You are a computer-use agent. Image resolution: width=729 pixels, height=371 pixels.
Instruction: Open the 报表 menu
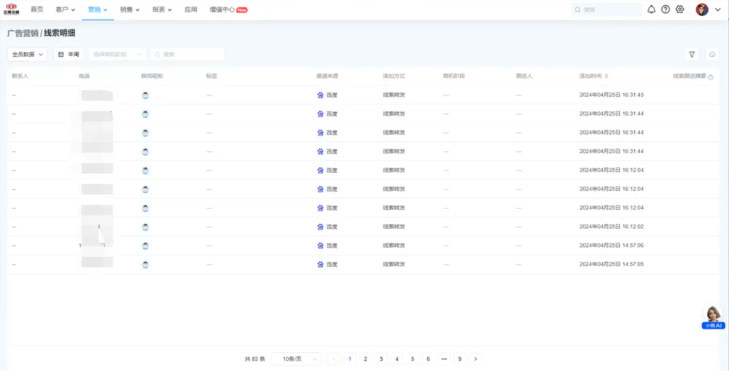[x=162, y=9]
